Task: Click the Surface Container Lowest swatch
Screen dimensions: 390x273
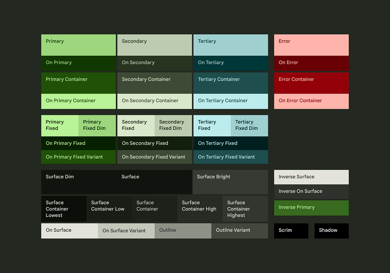Action: [x=64, y=209]
